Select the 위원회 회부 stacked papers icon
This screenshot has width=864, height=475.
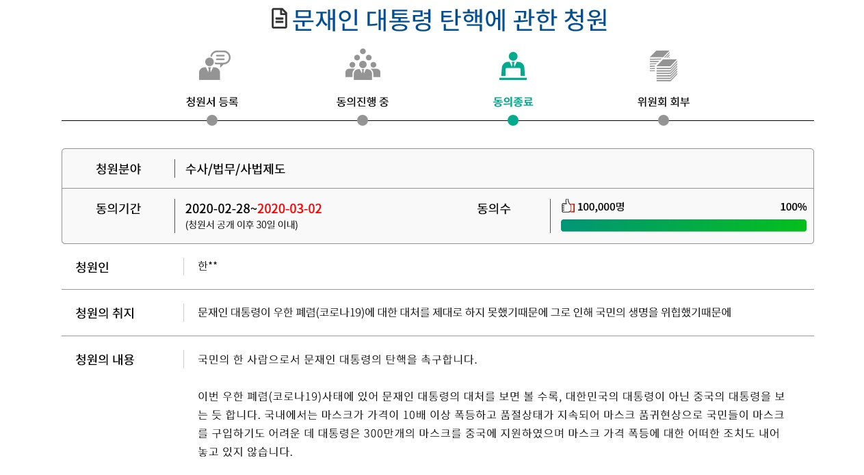pos(664,66)
